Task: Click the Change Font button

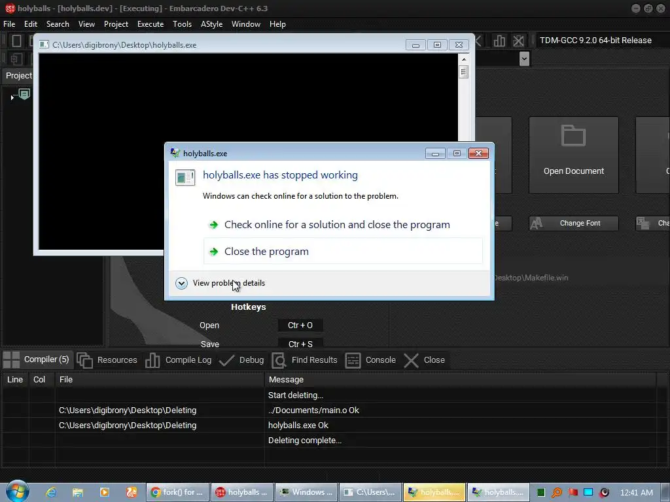Action: [573, 224]
